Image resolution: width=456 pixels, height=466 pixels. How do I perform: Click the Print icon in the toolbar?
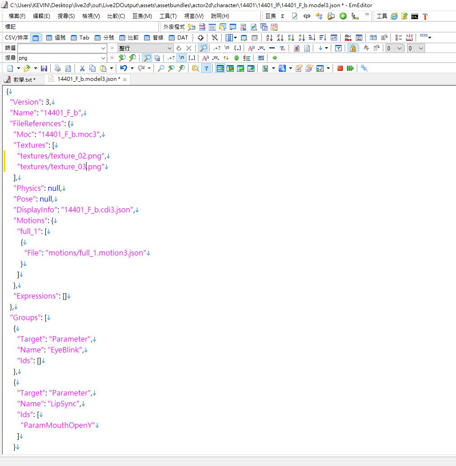click(x=57, y=68)
